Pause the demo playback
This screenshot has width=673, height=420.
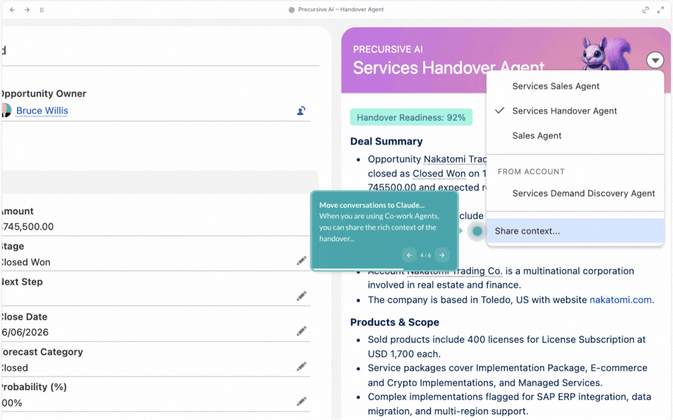coord(41,9)
